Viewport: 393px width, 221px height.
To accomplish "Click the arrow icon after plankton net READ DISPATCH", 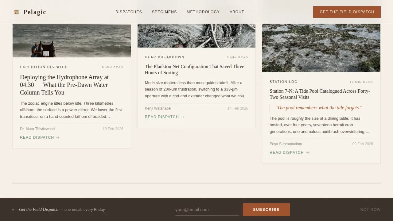I will tap(183, 117).
